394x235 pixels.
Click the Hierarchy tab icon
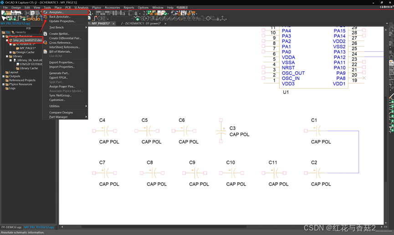tap(13, 32)
